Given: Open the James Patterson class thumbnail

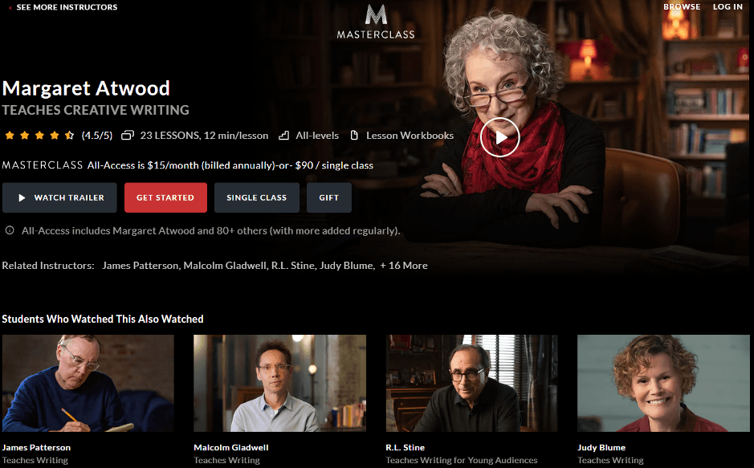Looking at the screenshot, I should coord(88,384).
